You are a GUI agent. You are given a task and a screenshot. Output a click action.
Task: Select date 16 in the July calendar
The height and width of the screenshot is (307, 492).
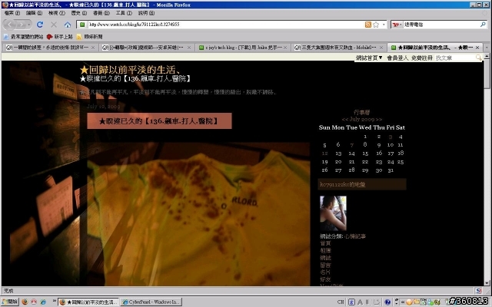pyautogui.click(x=379, y=153)
